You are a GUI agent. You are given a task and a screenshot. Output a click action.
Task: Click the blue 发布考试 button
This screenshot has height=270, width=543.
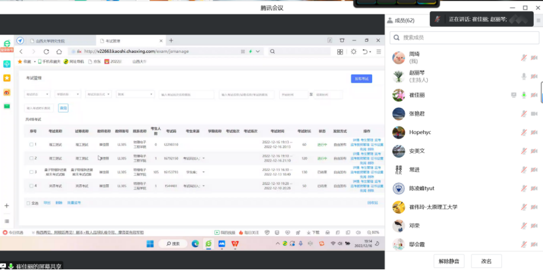[361, 78]
